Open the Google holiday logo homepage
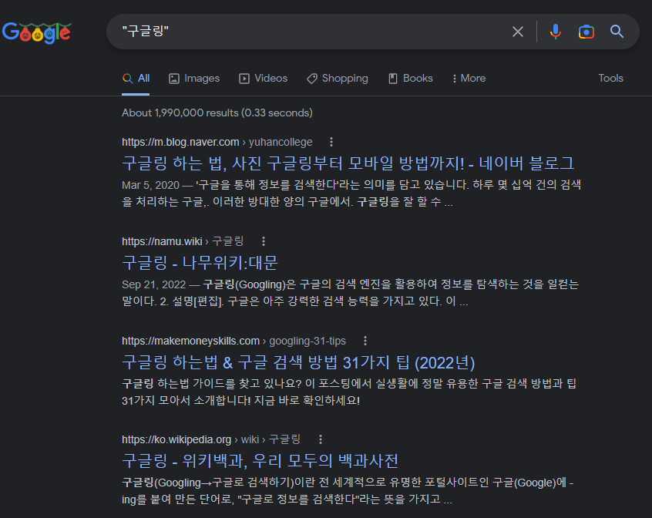This screenshot has height=518, width=652. click(36, 33)
